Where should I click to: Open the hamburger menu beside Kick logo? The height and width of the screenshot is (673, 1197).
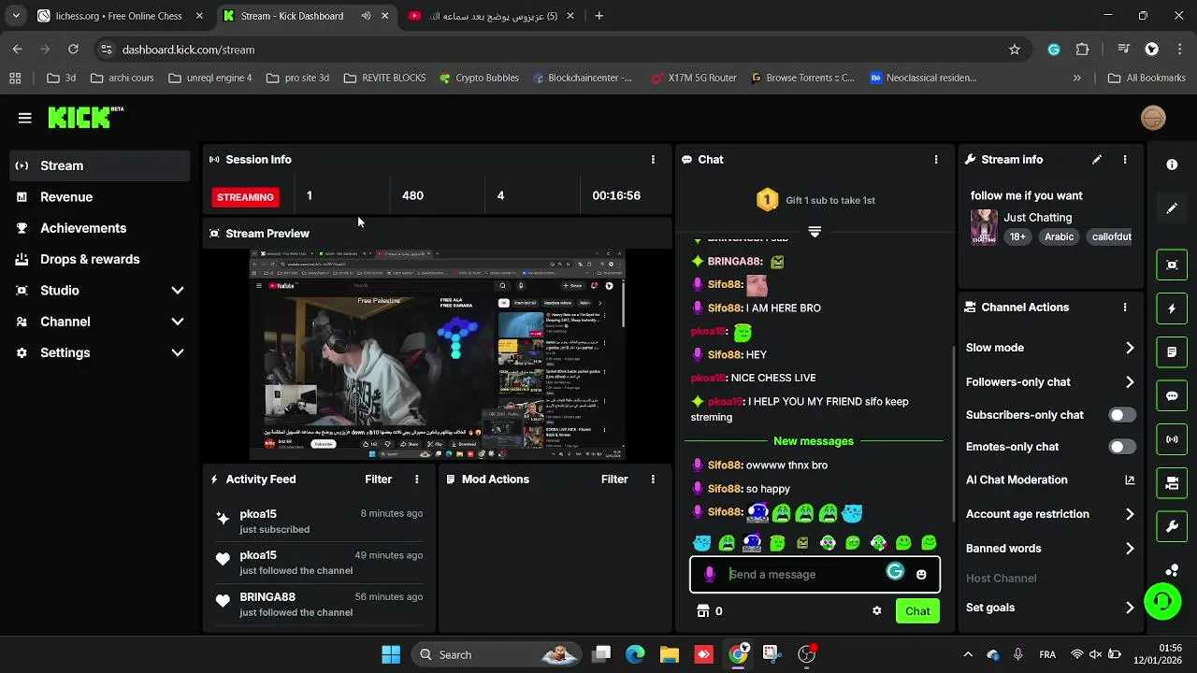tap(25, 118)
